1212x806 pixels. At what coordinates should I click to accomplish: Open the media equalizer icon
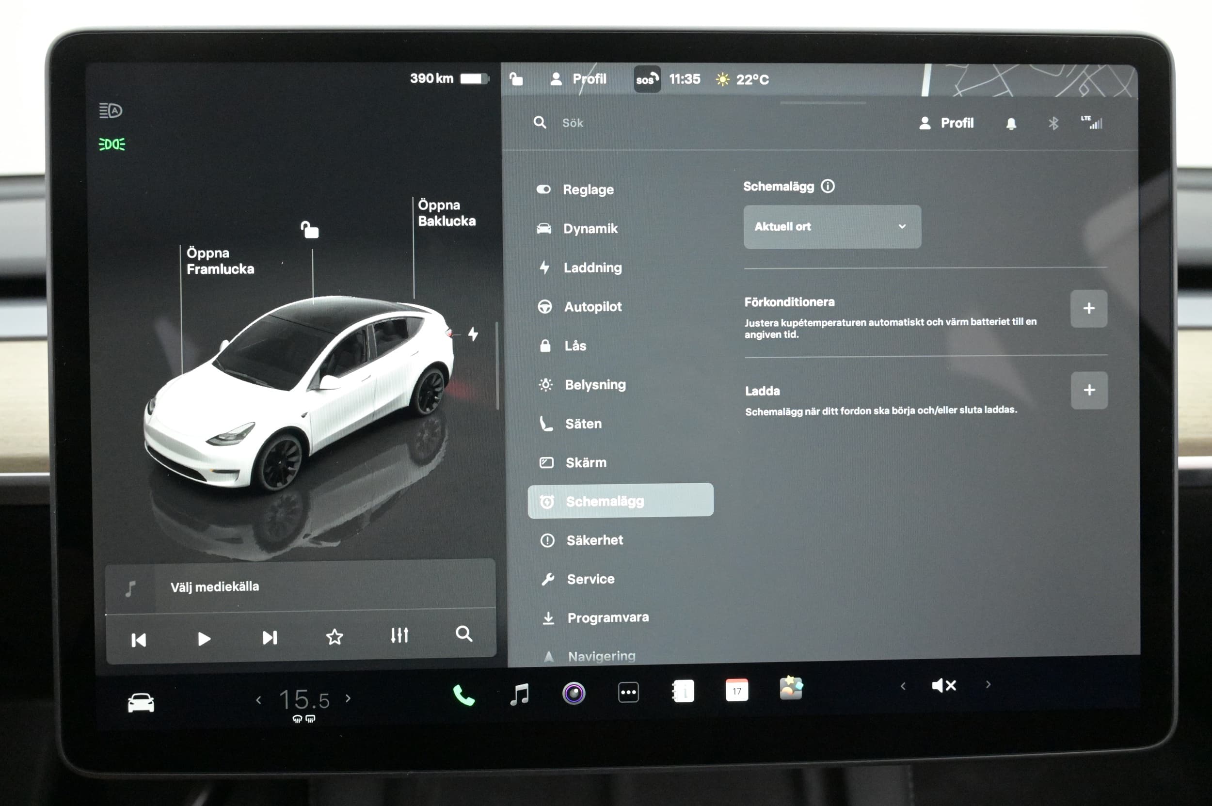click(399, 635)
